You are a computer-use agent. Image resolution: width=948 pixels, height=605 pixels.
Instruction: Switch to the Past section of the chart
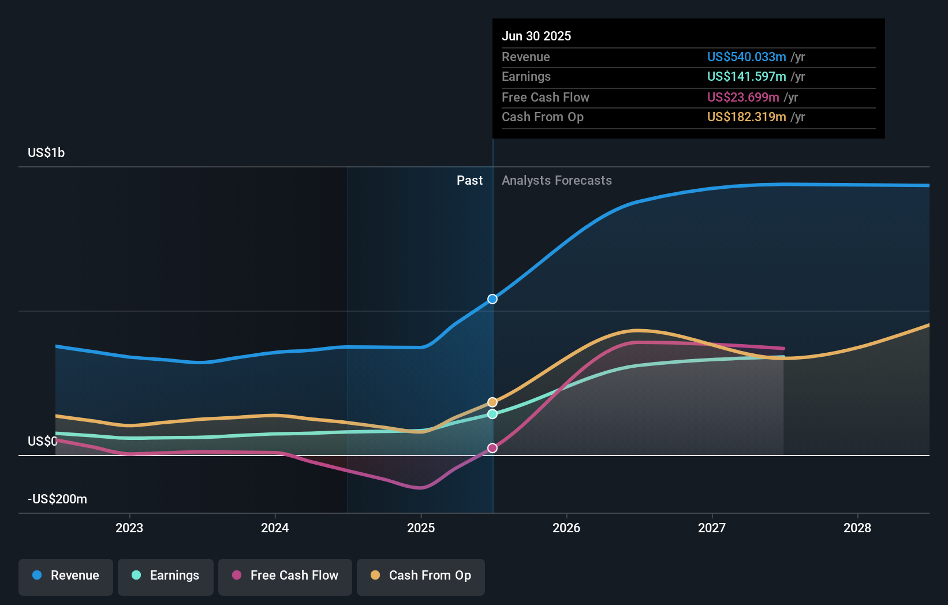[x=469, y=180]
